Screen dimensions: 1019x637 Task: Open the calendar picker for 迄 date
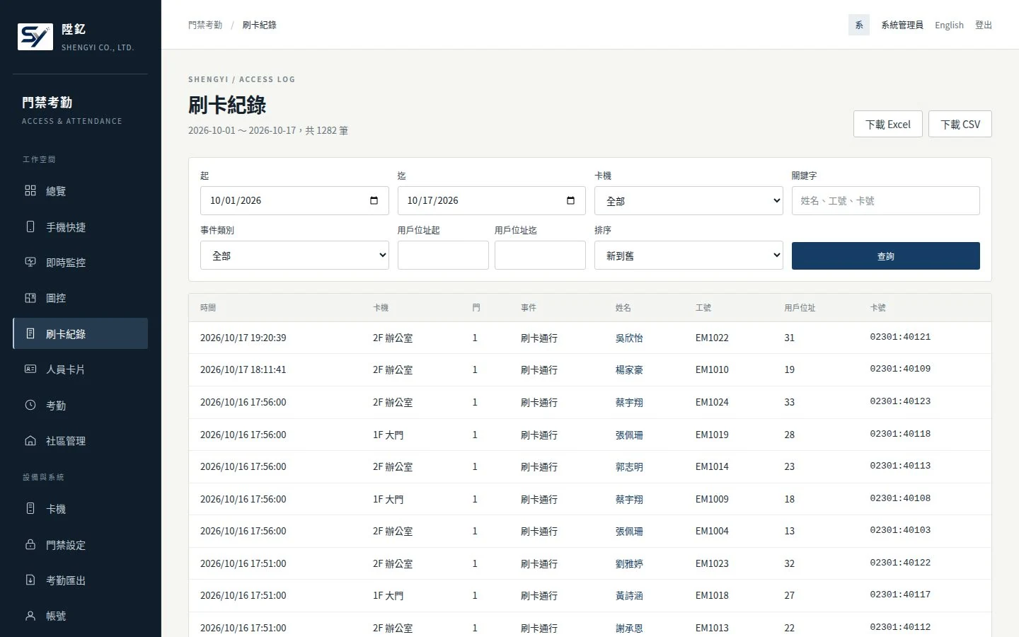click(x=570, y=200)
